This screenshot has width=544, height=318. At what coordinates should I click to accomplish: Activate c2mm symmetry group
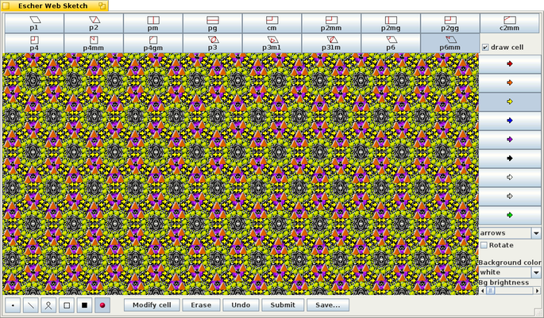509,24
